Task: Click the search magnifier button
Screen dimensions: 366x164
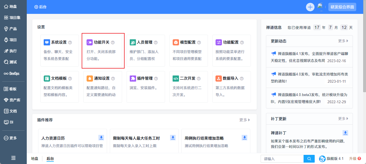Action: click(309, 159)
